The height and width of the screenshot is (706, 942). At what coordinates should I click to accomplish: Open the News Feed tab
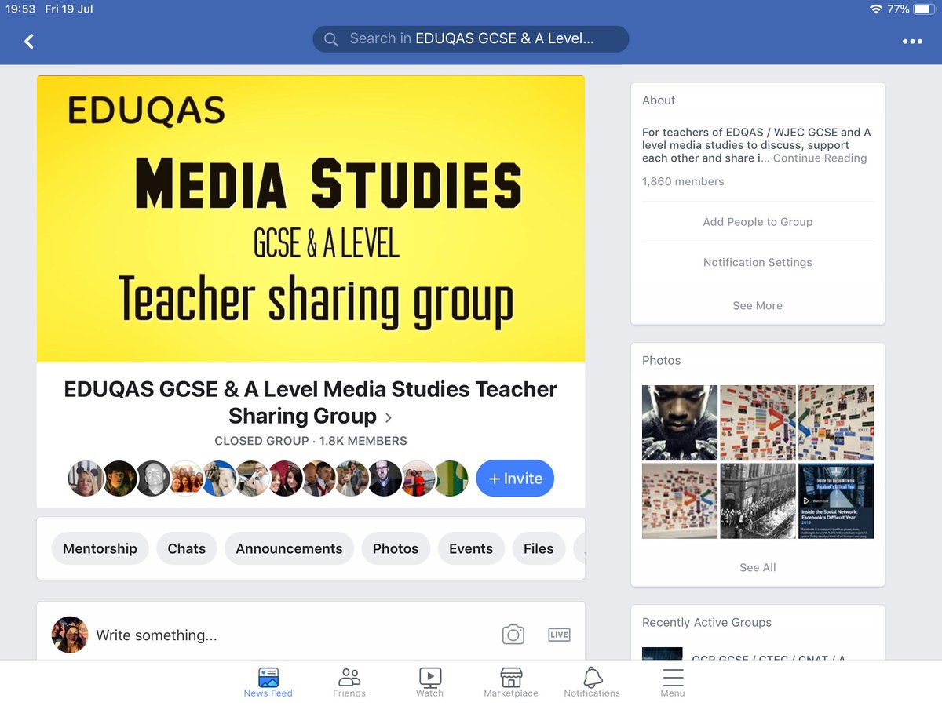(268, 682)
